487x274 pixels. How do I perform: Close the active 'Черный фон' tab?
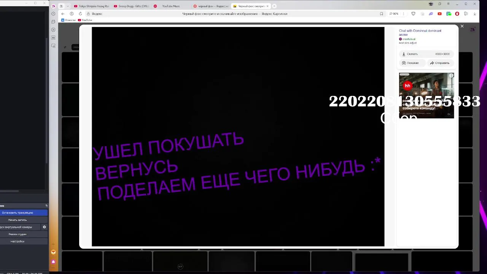pyautogui.click(x=267, y=6)
